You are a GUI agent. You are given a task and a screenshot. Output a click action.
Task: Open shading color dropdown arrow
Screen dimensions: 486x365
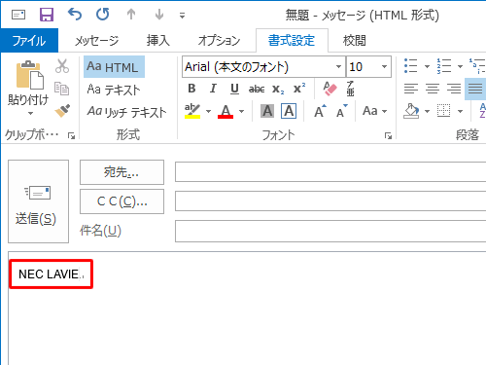[428, 111]
